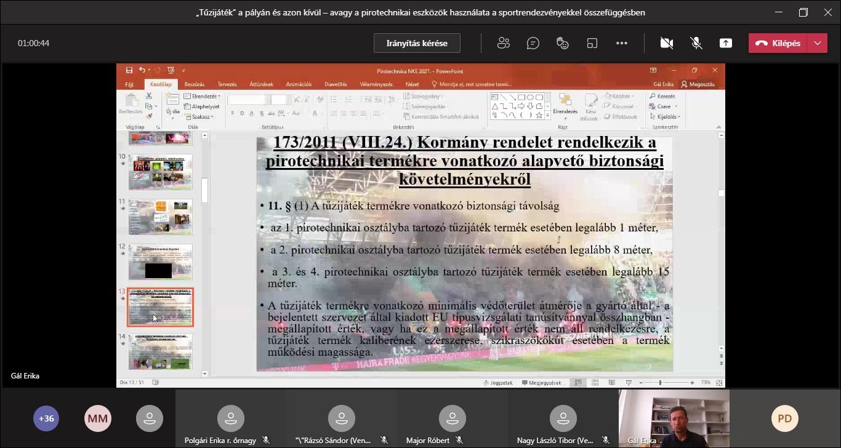Image resolution: width=841 pixels, height=448 pixels.
Task: Open the Effektusok shape effects menu
Action: tap(621, 116)
